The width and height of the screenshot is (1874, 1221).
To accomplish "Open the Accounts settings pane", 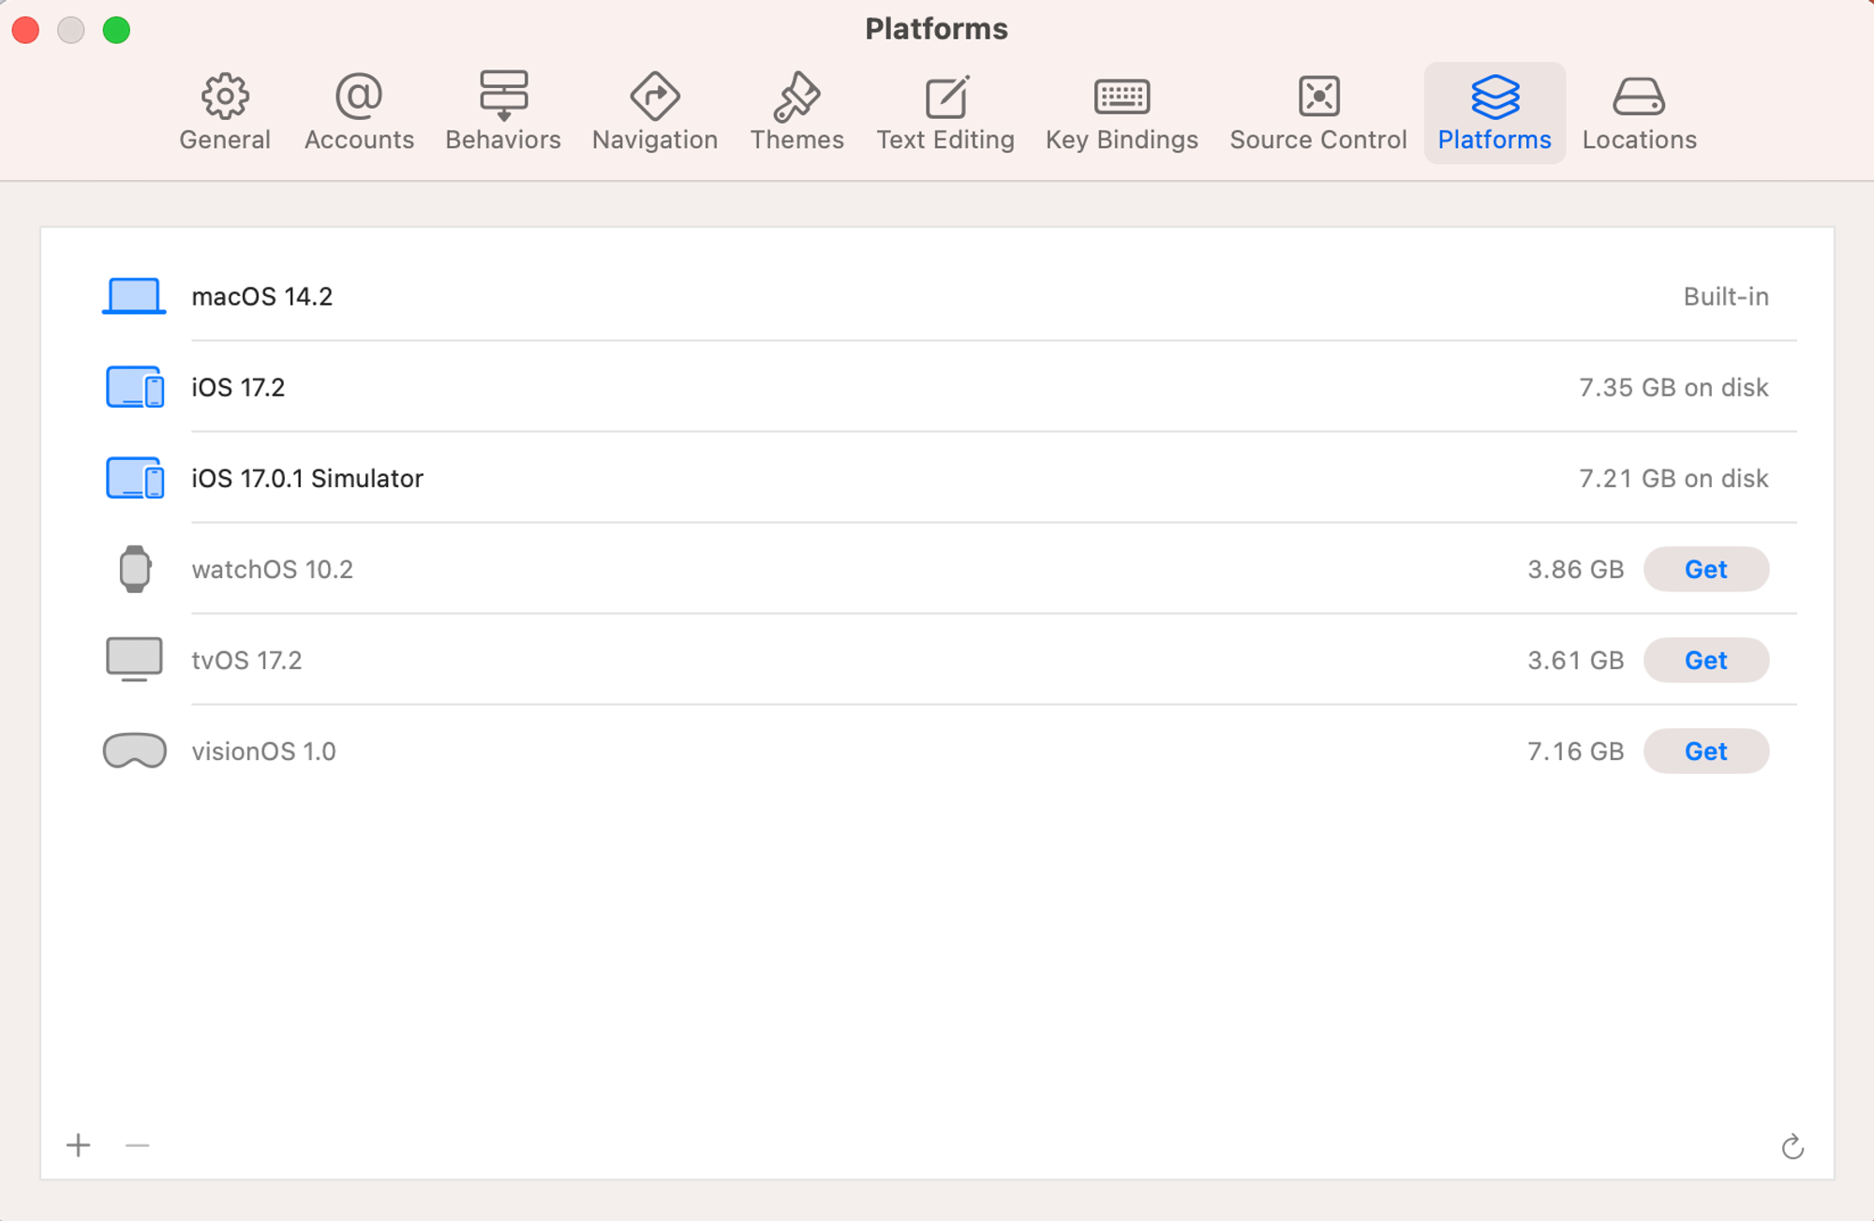I will [359, 112].
